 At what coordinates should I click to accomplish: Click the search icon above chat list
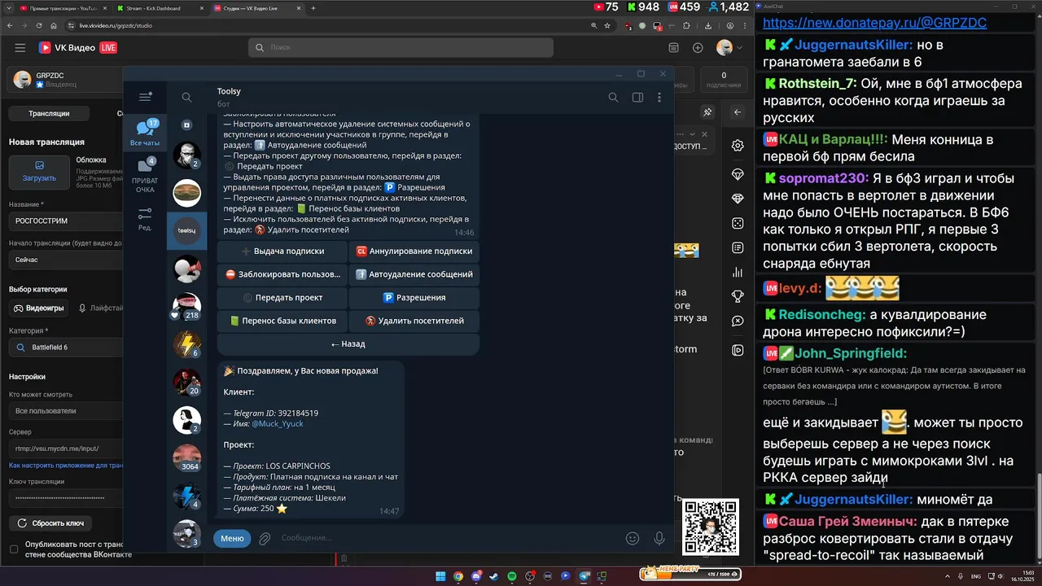186,98
